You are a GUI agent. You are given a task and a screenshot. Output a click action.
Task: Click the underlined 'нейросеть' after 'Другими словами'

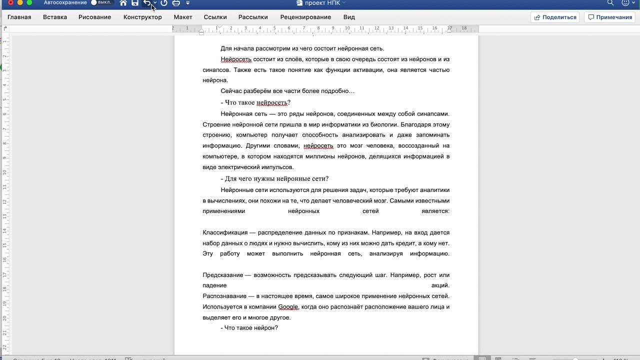[318, 145]
